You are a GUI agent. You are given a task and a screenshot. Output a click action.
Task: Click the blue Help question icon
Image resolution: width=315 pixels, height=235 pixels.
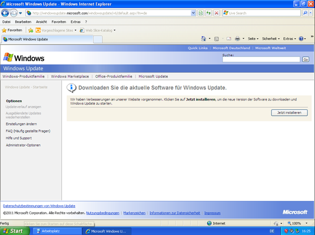click(x=301, y=39)
